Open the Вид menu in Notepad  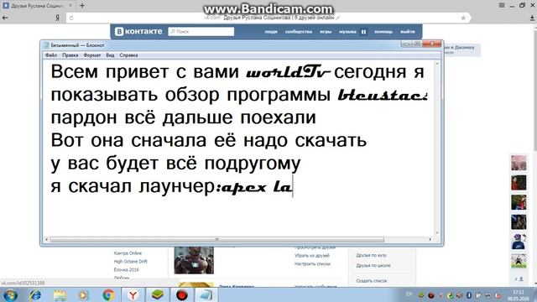pos(110,55)
